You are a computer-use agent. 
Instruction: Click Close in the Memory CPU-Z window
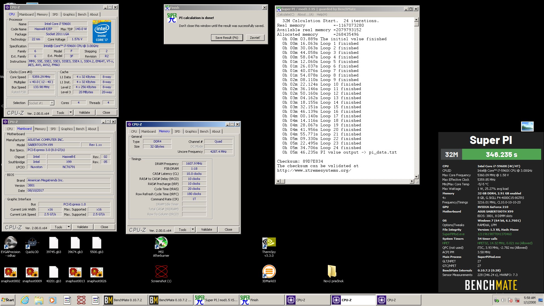pyautogui.click(x=228, y=229)
